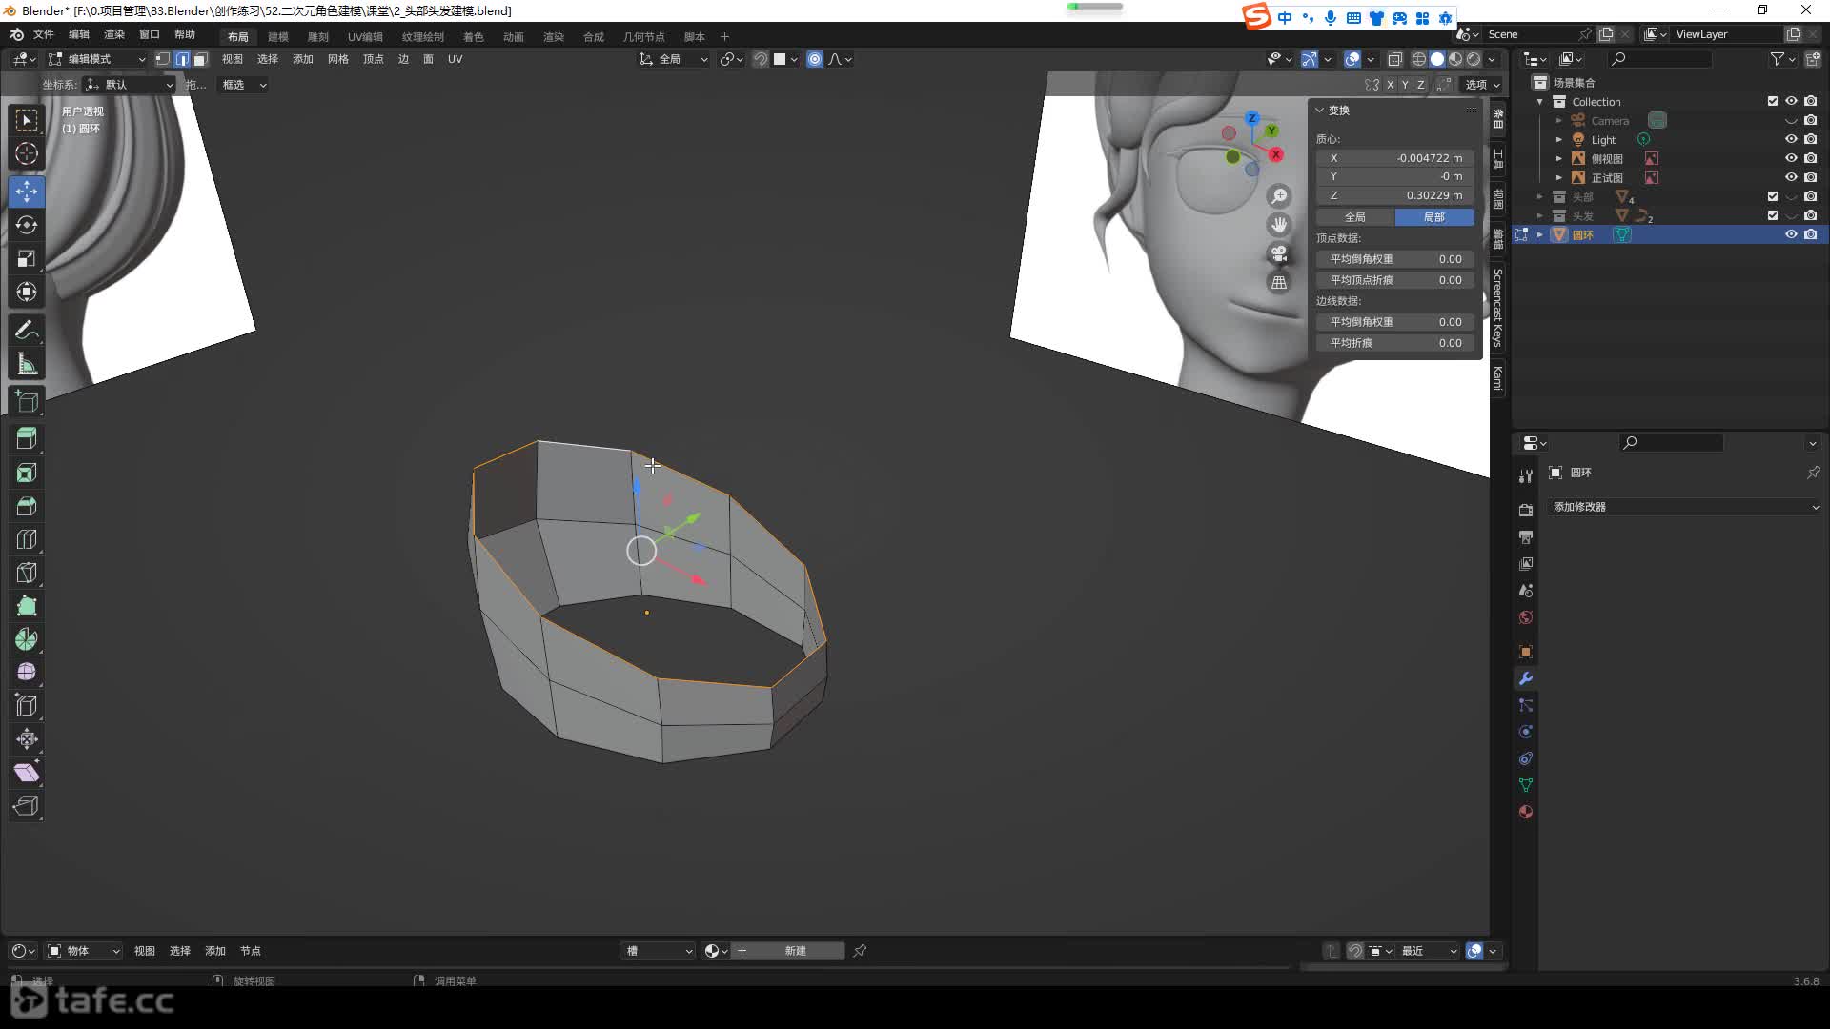
Task: Collapse the Collection tree item
Action: click(x=1539, y=101)
